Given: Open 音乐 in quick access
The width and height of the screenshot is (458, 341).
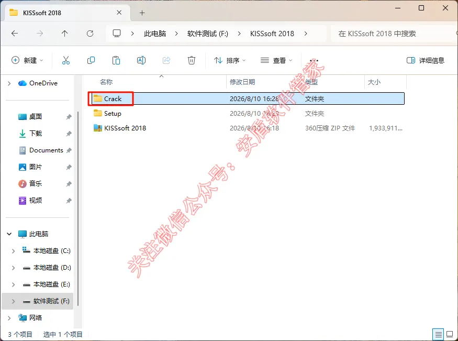Looking at the screenshot, I should pyautogui.click(x=36, y=183).
